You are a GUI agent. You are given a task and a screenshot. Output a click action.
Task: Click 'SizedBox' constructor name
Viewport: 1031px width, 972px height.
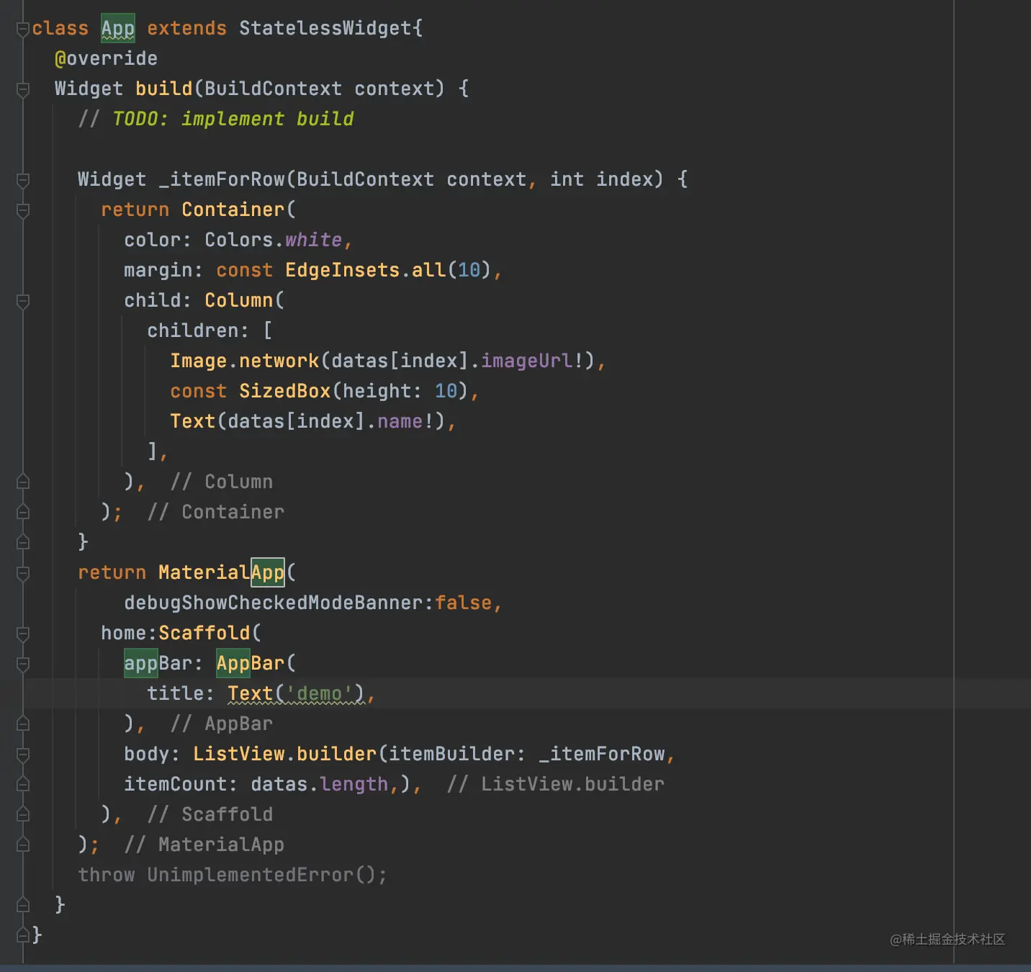click(285, 392)
